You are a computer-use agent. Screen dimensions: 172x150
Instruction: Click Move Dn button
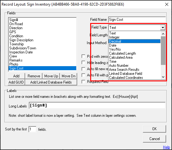click(68, 76)
